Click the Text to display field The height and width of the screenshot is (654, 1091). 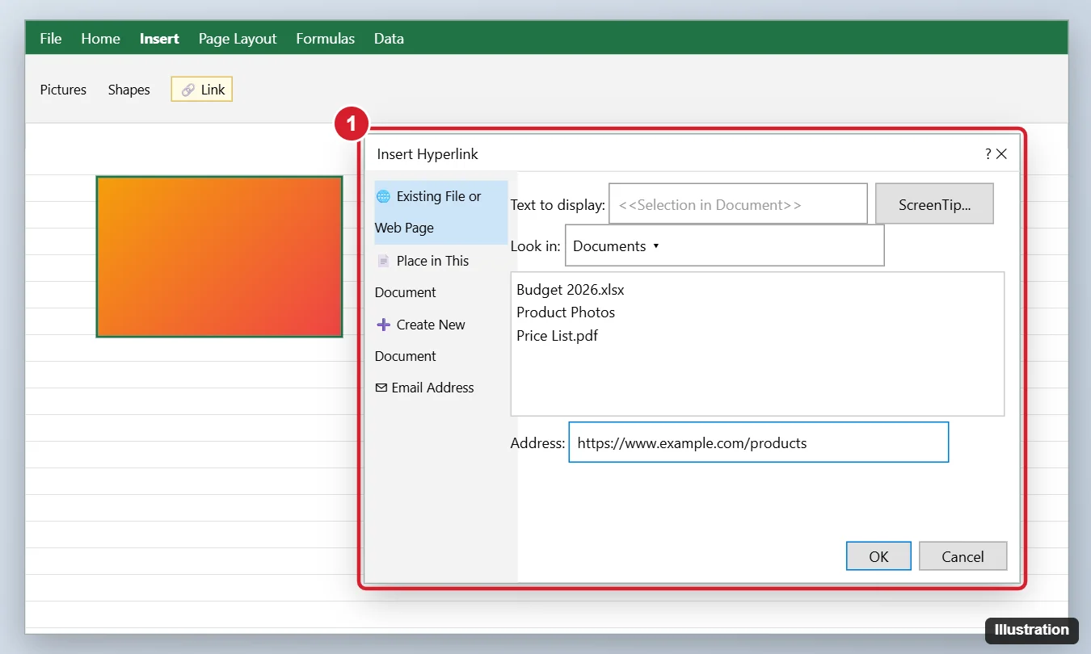738,203
